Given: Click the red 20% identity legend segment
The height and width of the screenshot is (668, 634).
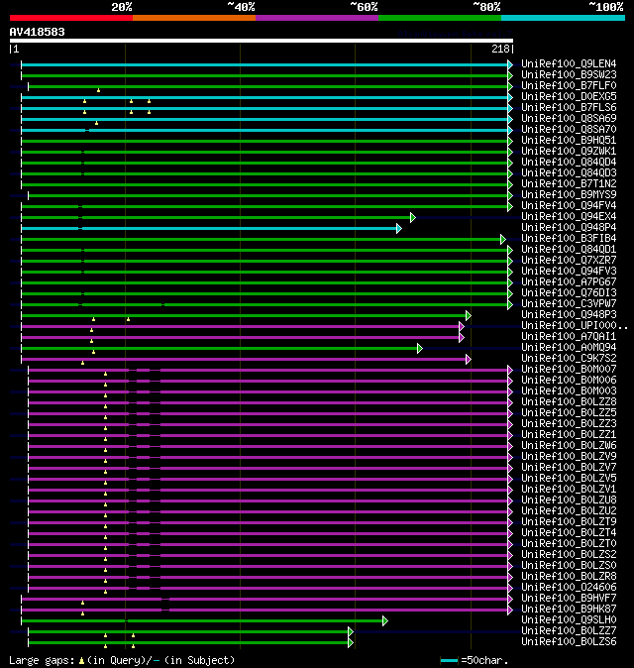Looking at the screenshot, I should click(x=71, y=18).
